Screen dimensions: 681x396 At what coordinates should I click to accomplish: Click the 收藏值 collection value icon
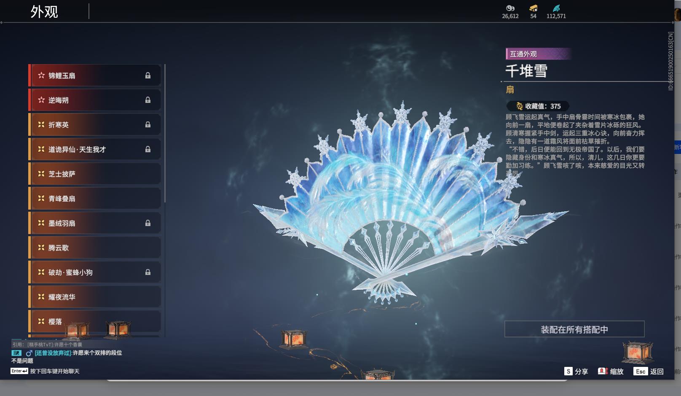click(520, 106)
